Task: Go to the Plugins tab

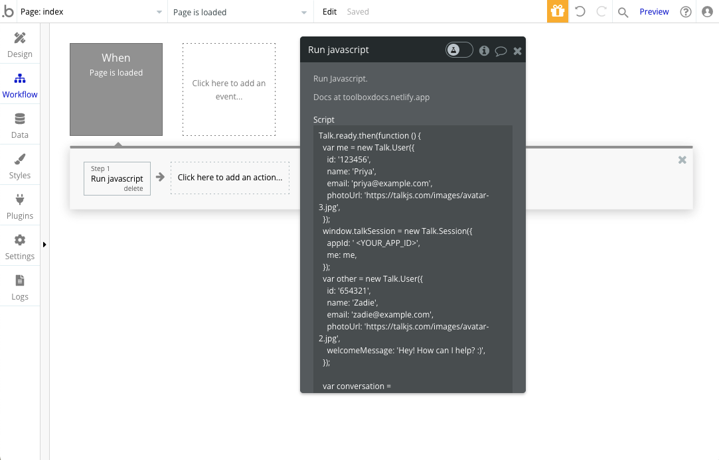Action: tap(20, 207)
